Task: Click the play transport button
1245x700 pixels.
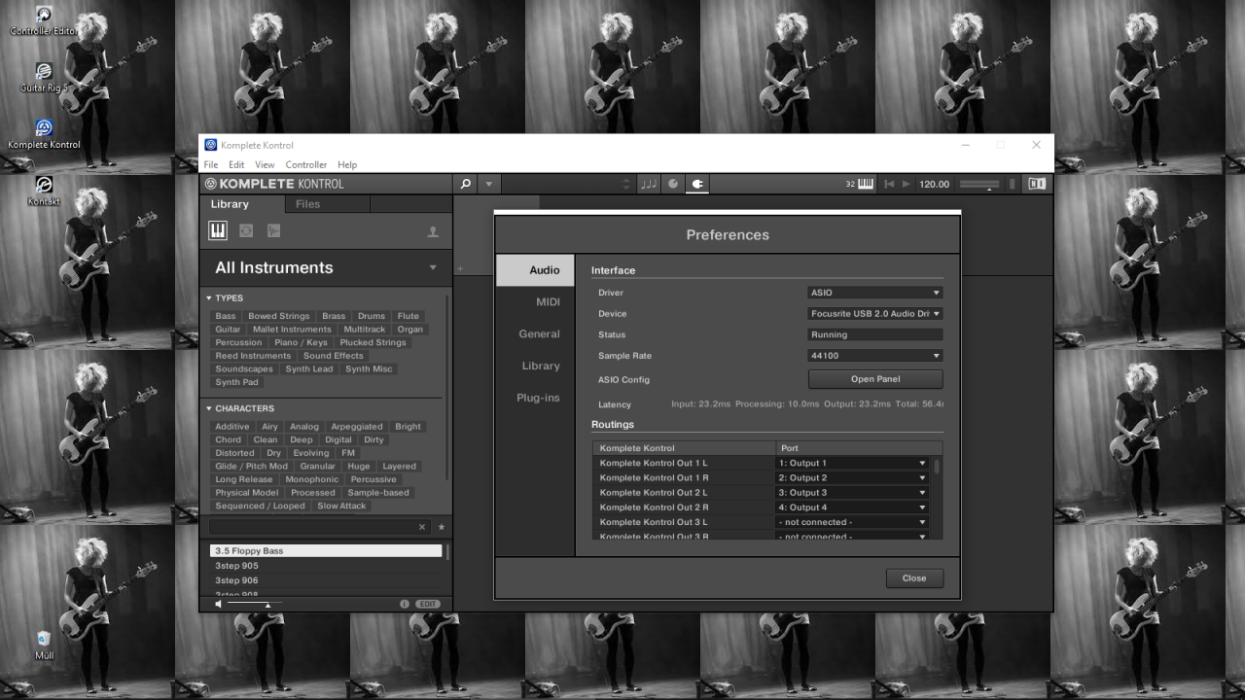Action: click(x=907, y=184)
